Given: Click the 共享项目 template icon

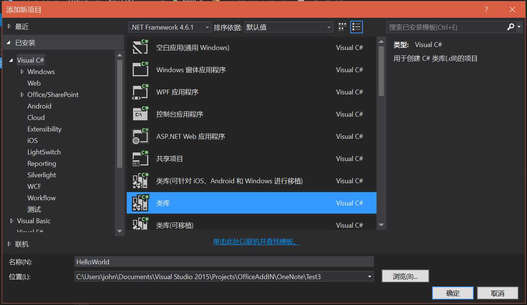Looking at the screenshot, I should (x=140, y=158).
